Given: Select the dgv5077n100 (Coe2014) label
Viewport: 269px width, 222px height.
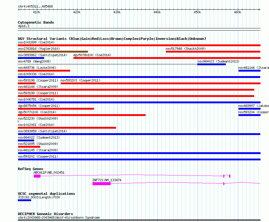Looking at the screenshot, I should pos(37,112).
